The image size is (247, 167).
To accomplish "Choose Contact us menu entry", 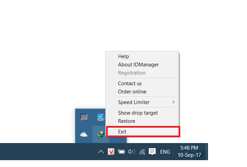I will click(130, 83).
